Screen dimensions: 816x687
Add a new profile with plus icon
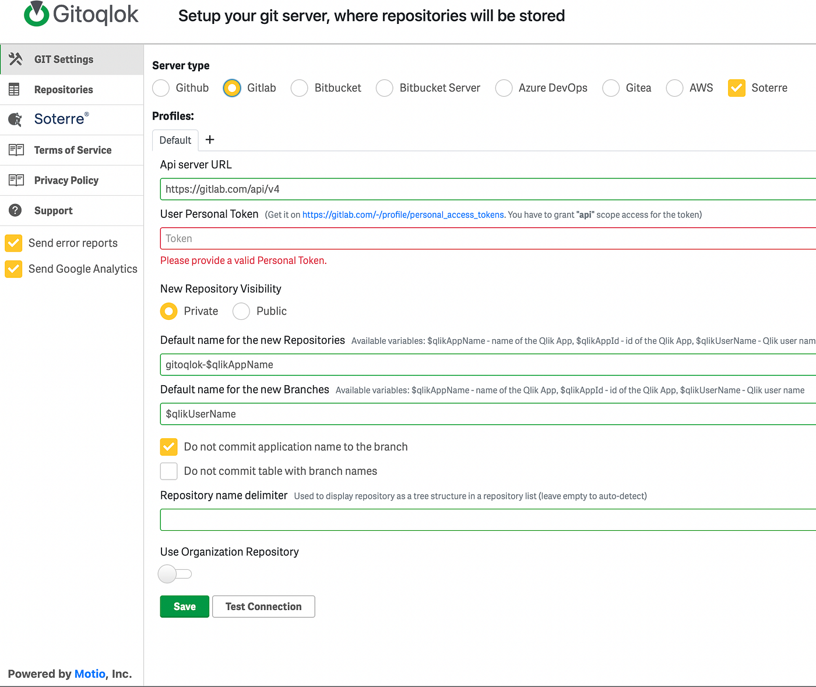point(210,140)
